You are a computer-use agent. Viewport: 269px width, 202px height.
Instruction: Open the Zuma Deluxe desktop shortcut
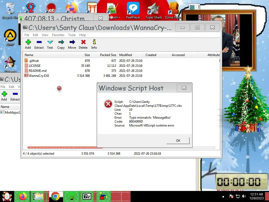pos(173,10)
